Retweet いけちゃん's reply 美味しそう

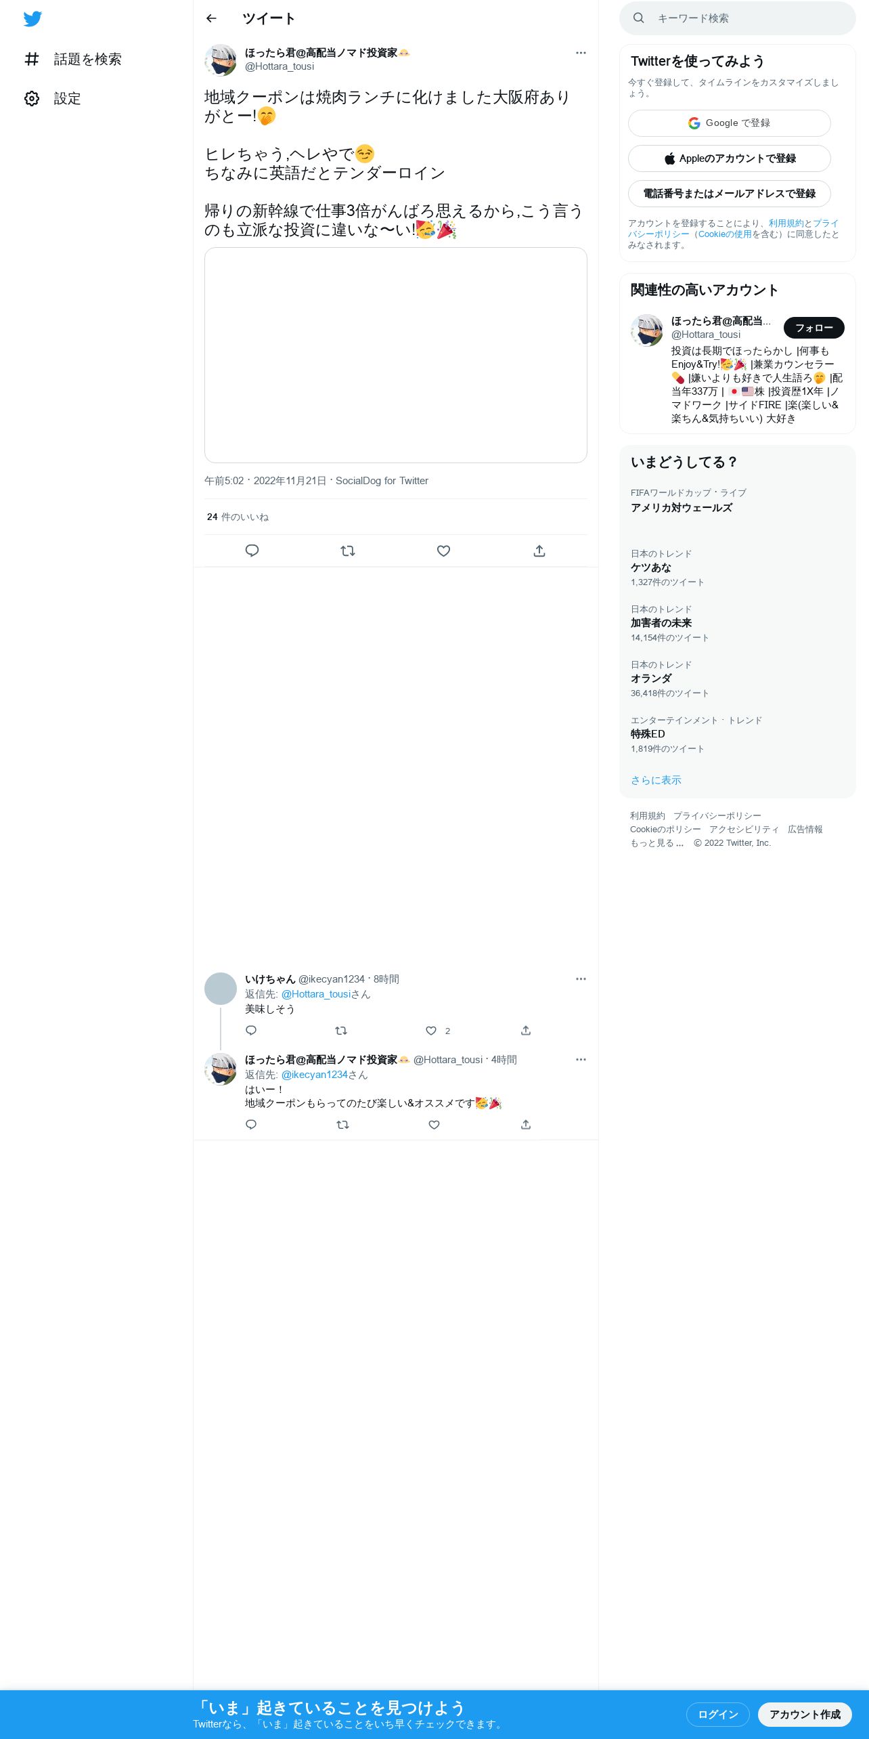point(341,1031)
